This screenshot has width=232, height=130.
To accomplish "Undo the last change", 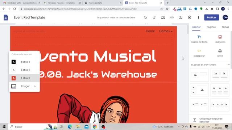I will 145,18.
